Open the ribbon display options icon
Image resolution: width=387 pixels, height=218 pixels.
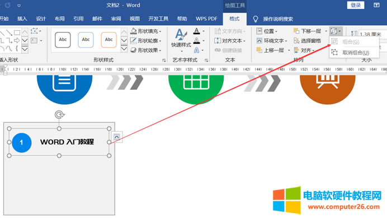pos(376,5)
